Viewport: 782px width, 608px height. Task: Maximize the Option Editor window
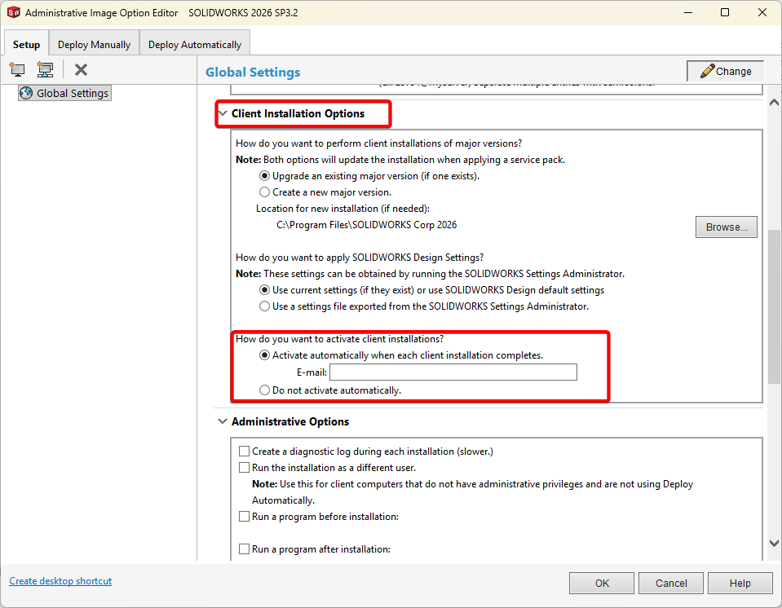[725, 12]
